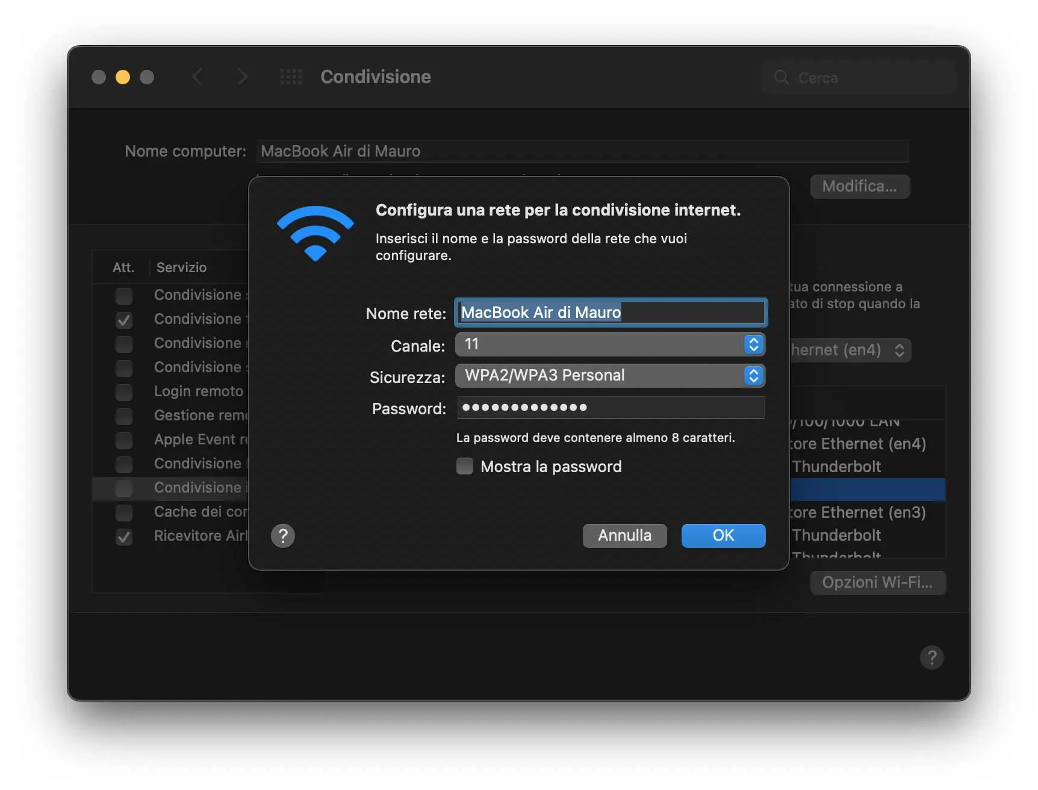Open help via the question mark in dialog
This screenshot has width=1038, height=790.
[282, 535]
